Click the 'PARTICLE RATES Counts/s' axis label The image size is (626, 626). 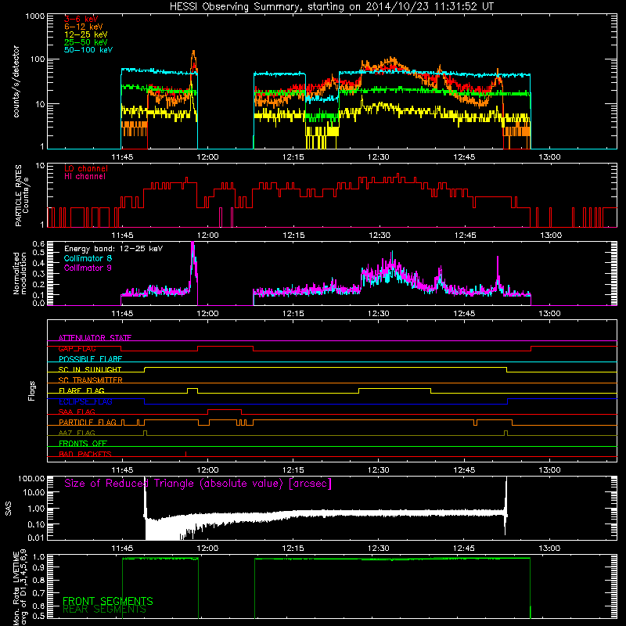click(x=22, y=195)
